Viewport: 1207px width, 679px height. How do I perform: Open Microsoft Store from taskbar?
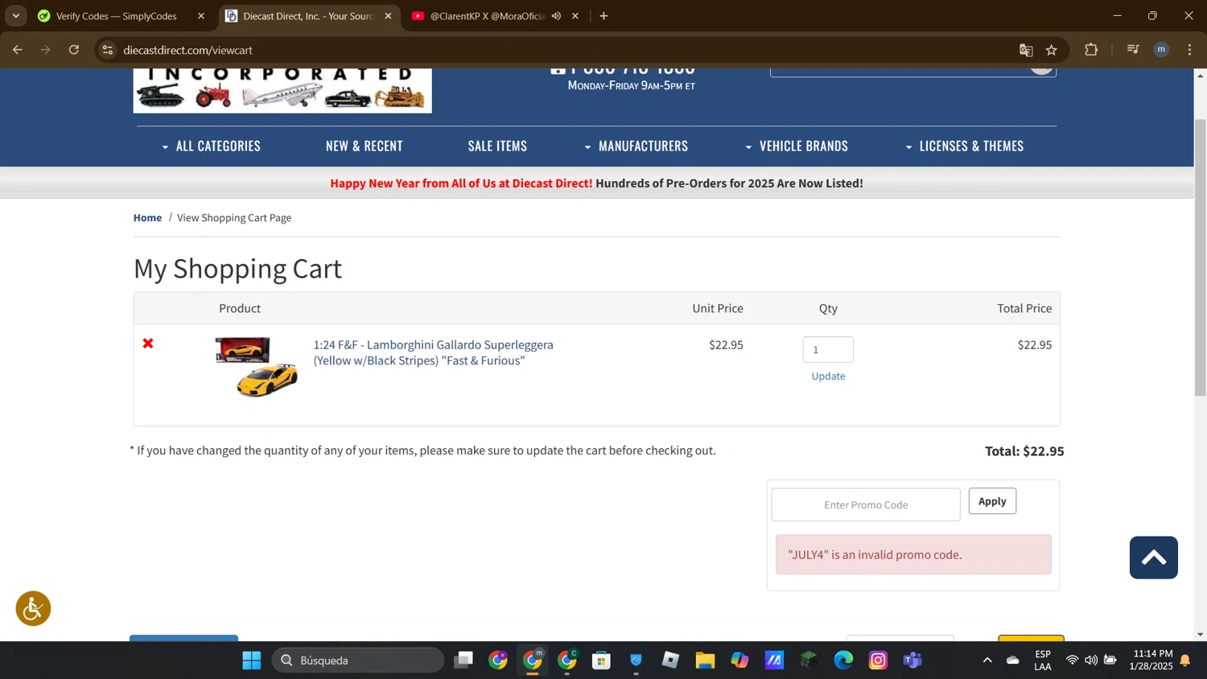pyautogui.click(x=601, y=660)
